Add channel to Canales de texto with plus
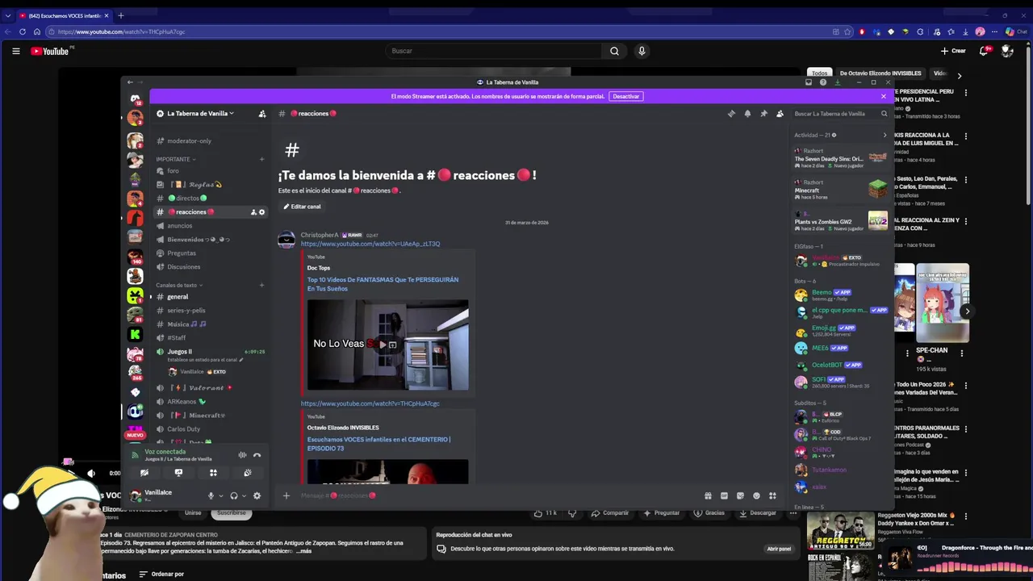The width and height of the screenshot is (1033, 581). (261, 285)
